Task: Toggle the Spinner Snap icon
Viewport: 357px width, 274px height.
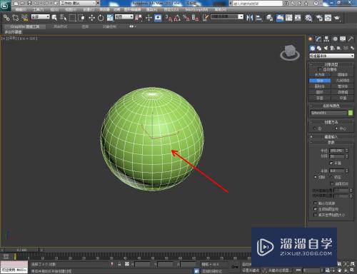Action: tap(195, 18)
